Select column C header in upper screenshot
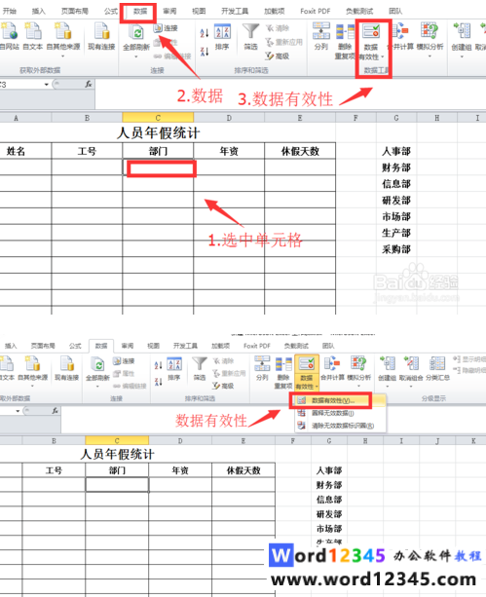The width and height of the screenshot is (486, 597). pyautogui.click(x=158, y=118)
